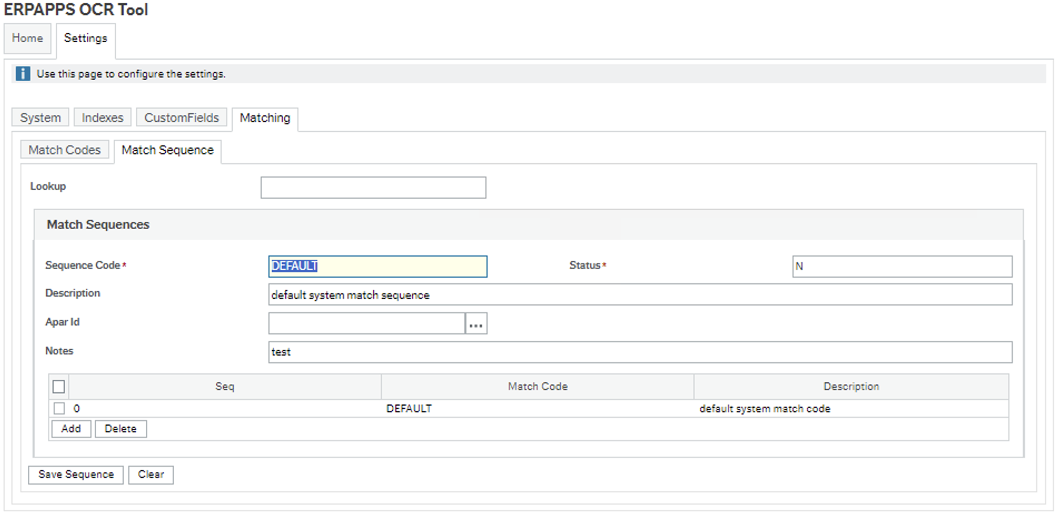This screenshot has width=1064, height=523.
Task: Switch to the Settings tab
Action: (x=85, y=38)
